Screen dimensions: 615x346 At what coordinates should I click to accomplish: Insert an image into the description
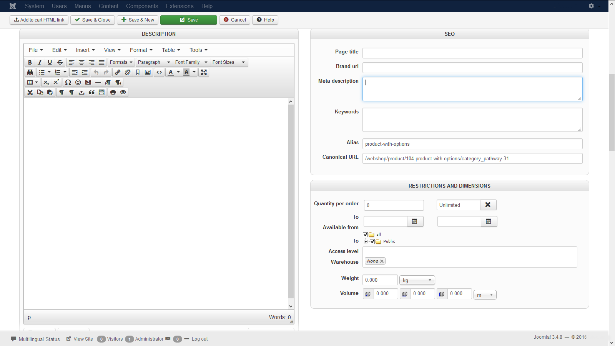pos(148,72)
